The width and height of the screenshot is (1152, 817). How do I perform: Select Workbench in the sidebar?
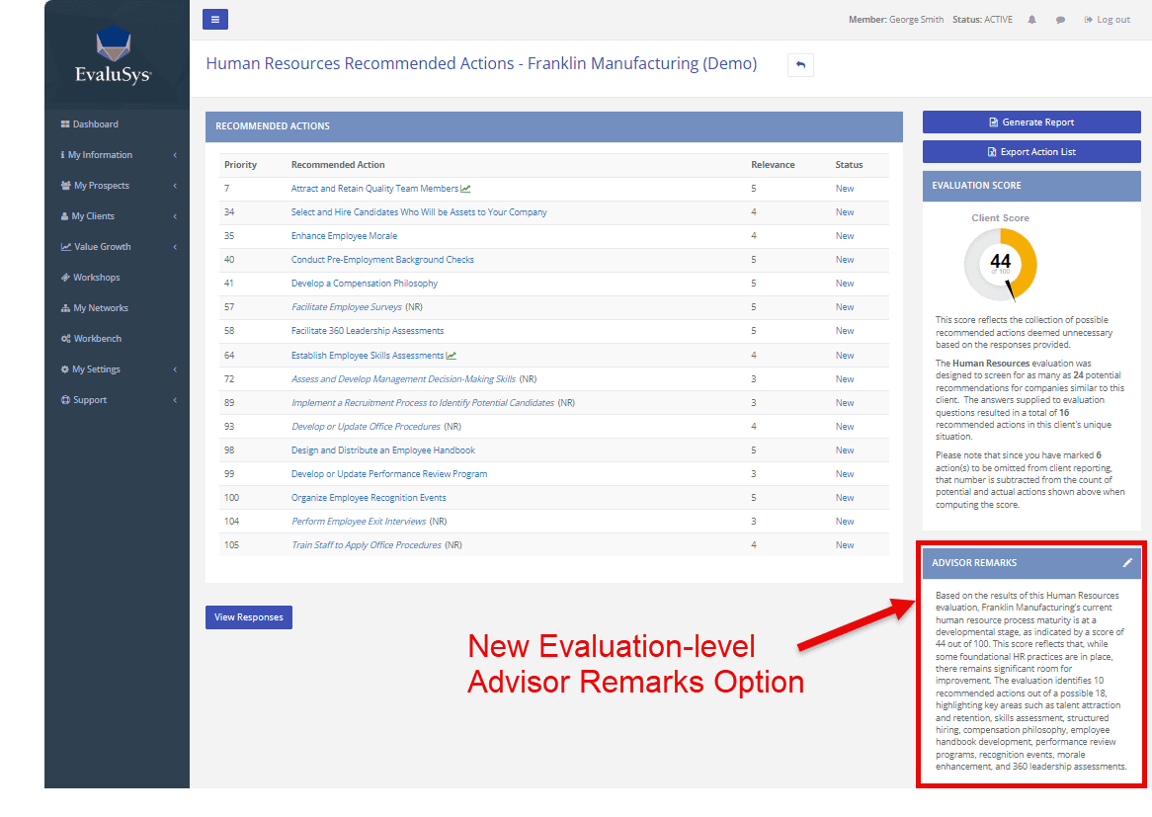tap(97, 339)
